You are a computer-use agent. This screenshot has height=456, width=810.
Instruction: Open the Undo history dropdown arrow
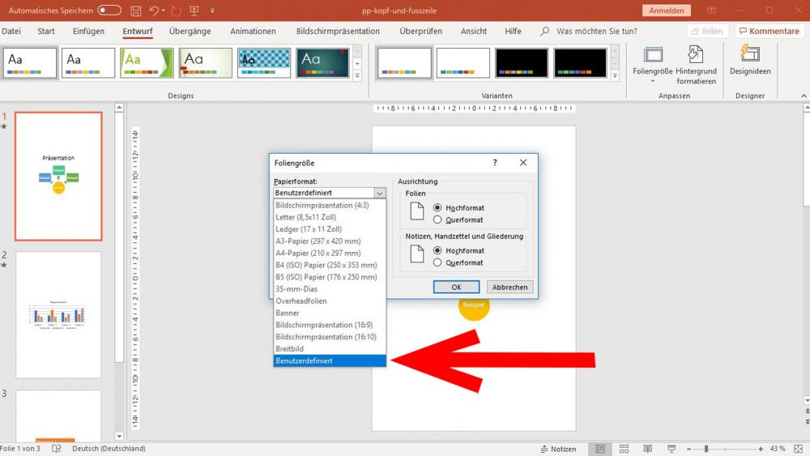click(164, 11)
